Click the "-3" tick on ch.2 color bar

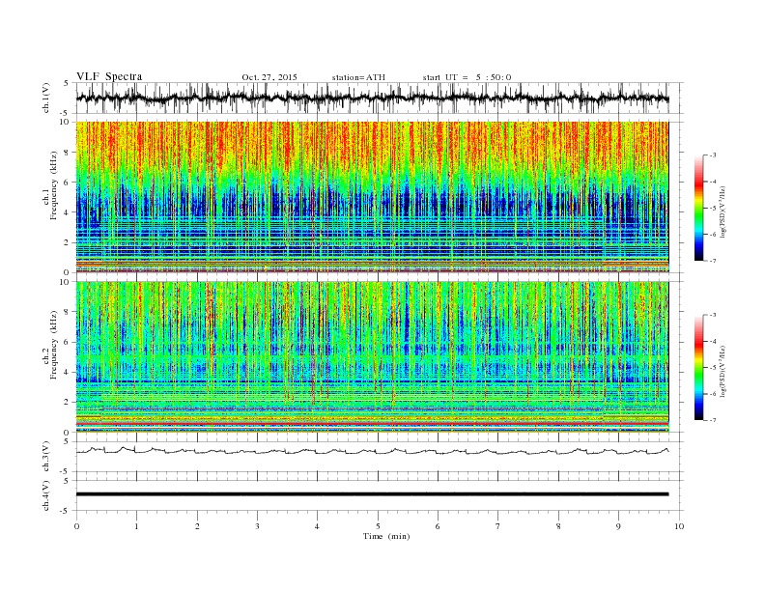(713, 315)
